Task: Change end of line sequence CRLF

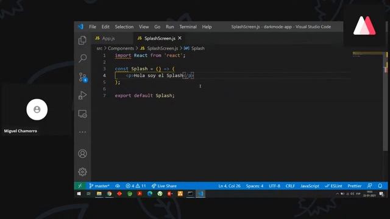Action: tap(290, 186)
